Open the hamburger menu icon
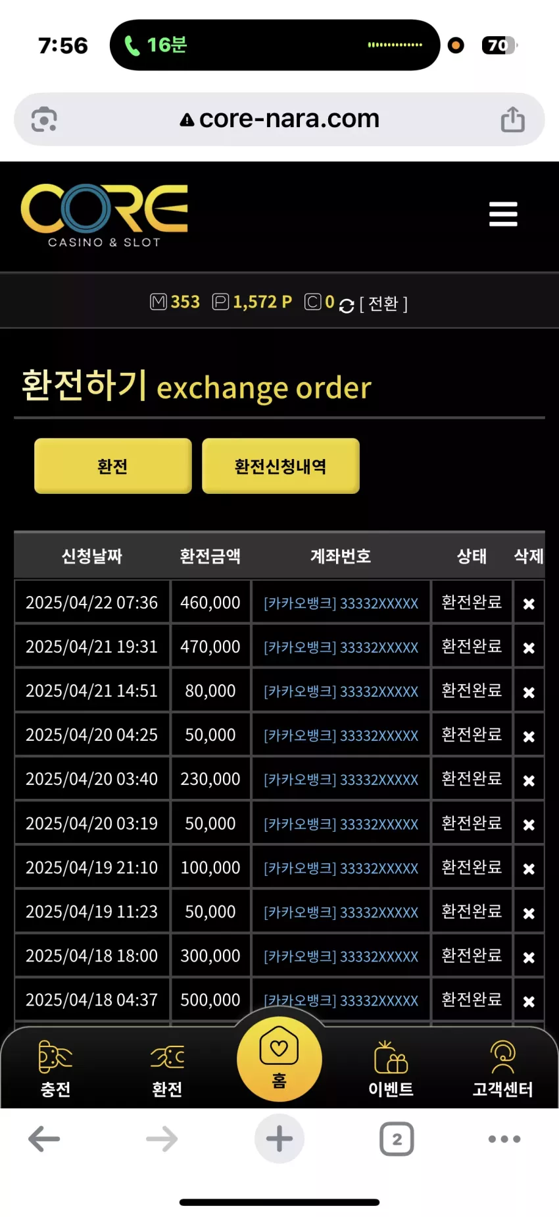This screenshot has width=559, height=1217. pyautogui.click(x=503, y=214)
